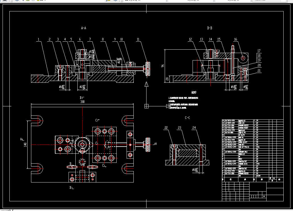The image size is (293, 211).
Task: Pick part balloon number 3
Action: coord(58,39)
